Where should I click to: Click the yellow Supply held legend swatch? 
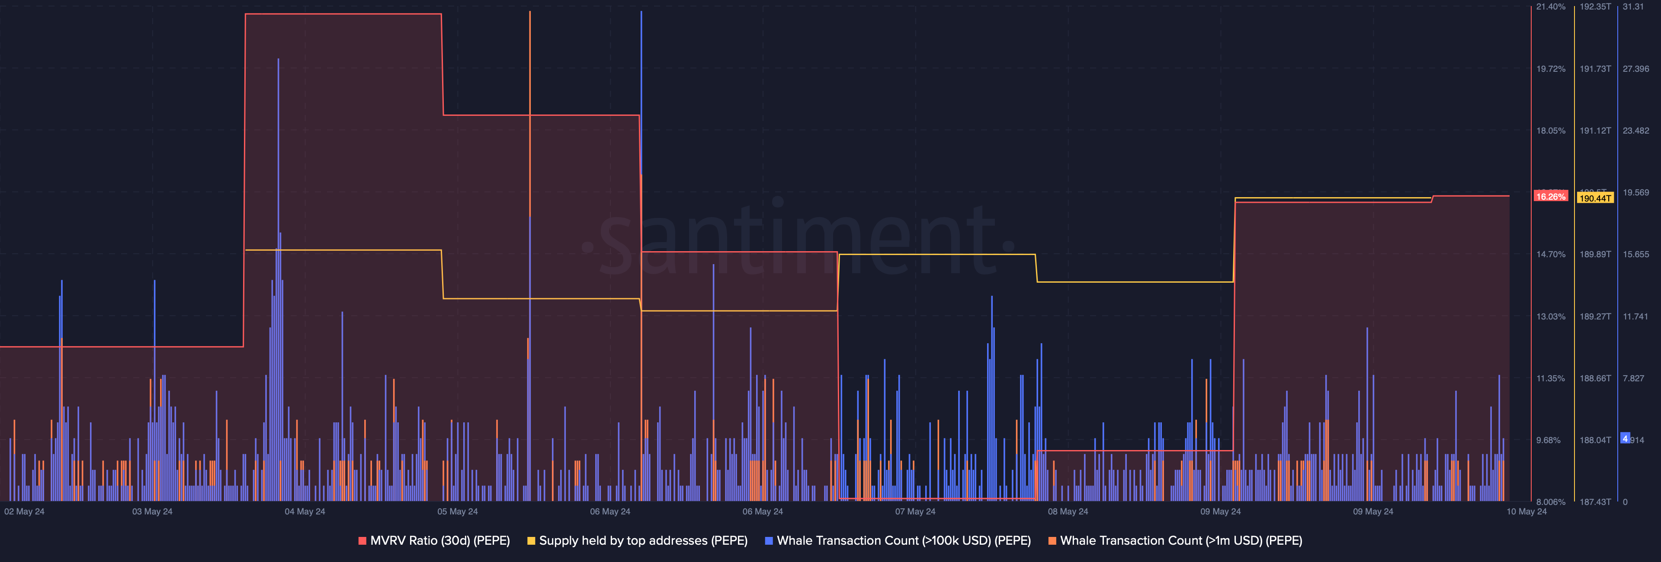pyautogui.click(x=531, y=541)
